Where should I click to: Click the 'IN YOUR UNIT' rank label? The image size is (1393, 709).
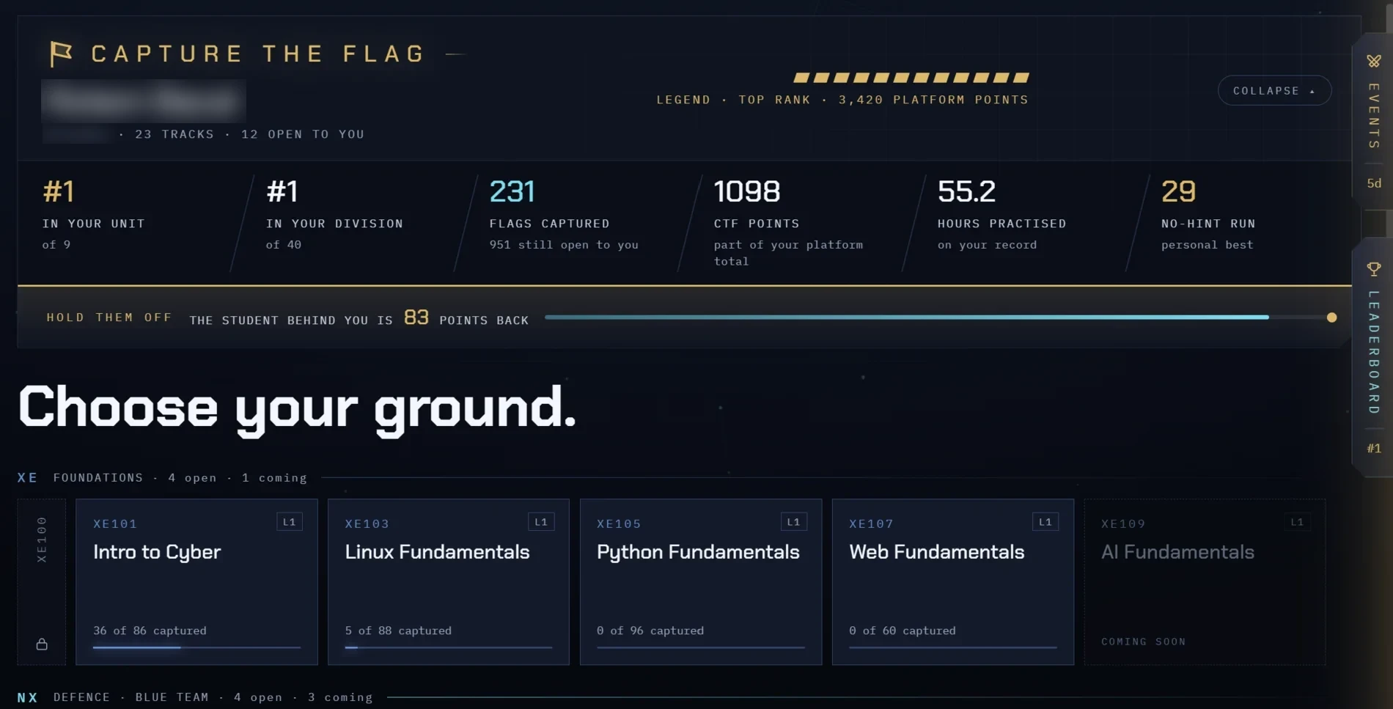[x=94, y=224]
